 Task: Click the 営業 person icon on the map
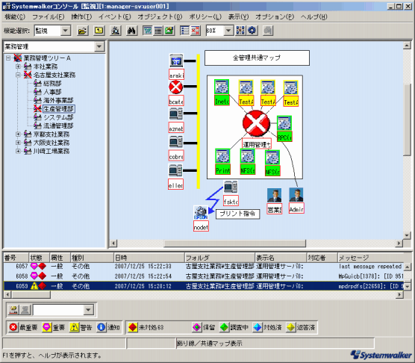[x=274, y=196]
